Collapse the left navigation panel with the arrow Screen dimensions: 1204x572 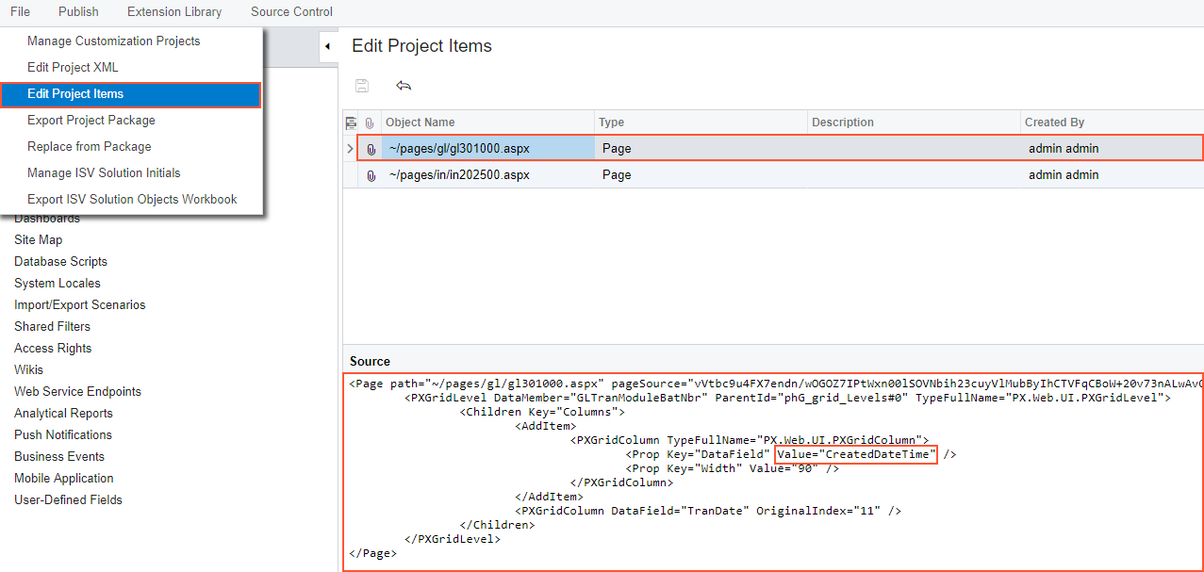pyautogui.click(x=327, y=46)
